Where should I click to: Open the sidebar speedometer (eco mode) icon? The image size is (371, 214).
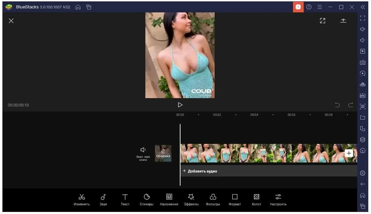tap(363, 151)
